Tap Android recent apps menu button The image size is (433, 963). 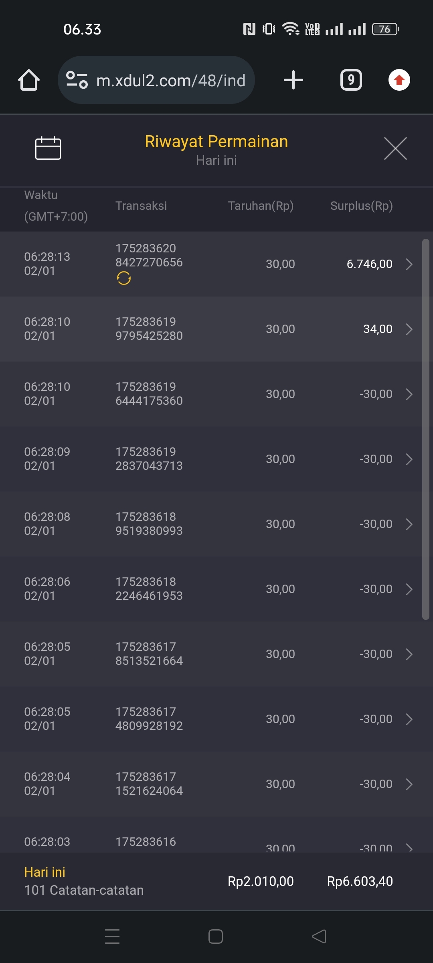coord(112,937)
